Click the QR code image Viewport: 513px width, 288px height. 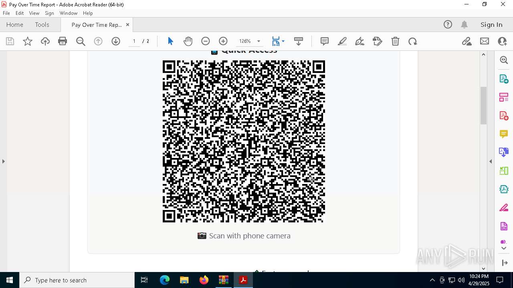[x=244, y=141]
